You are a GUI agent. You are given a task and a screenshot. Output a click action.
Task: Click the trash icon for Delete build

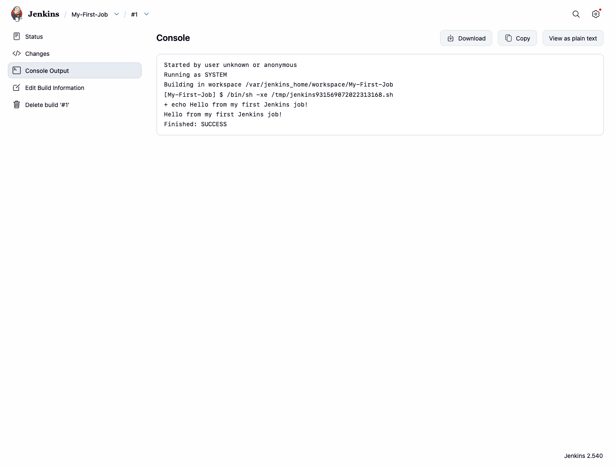point(17,104)
